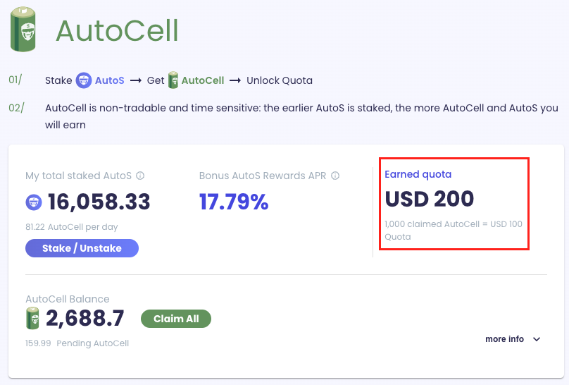Click the 17.79% APR value
Screen dimensions: 569x385
pos(234,202)
